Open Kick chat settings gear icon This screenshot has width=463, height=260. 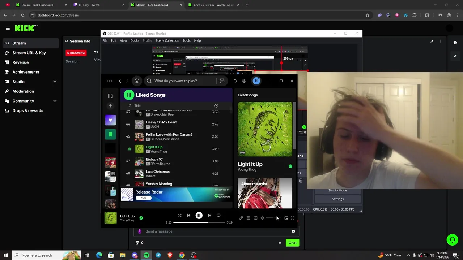tap(280, 243)
